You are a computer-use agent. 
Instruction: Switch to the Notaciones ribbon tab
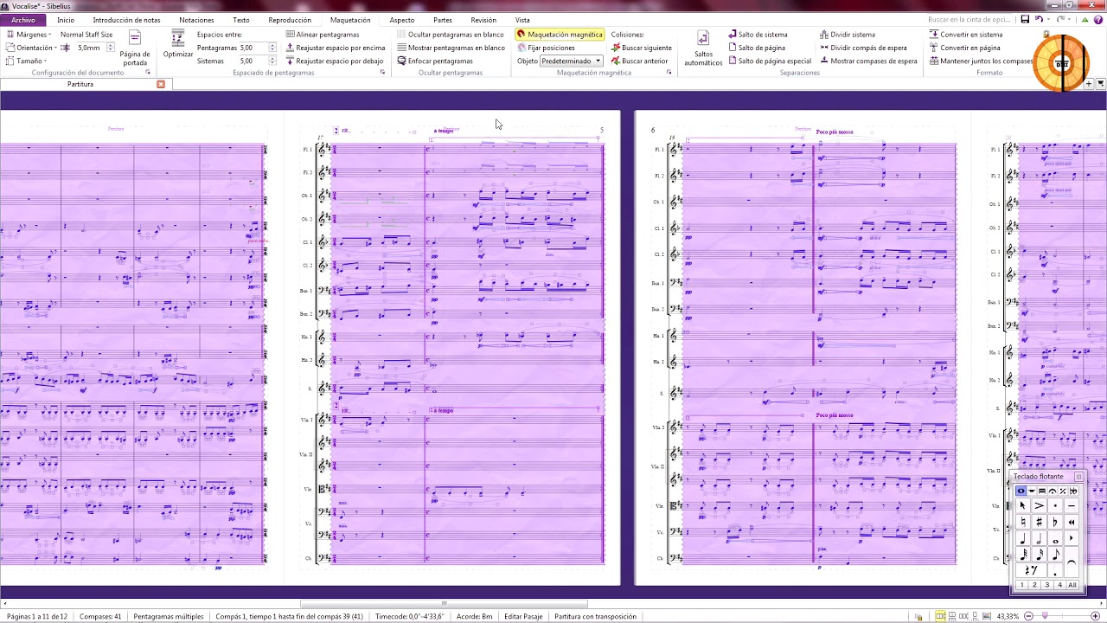point(196,20)
